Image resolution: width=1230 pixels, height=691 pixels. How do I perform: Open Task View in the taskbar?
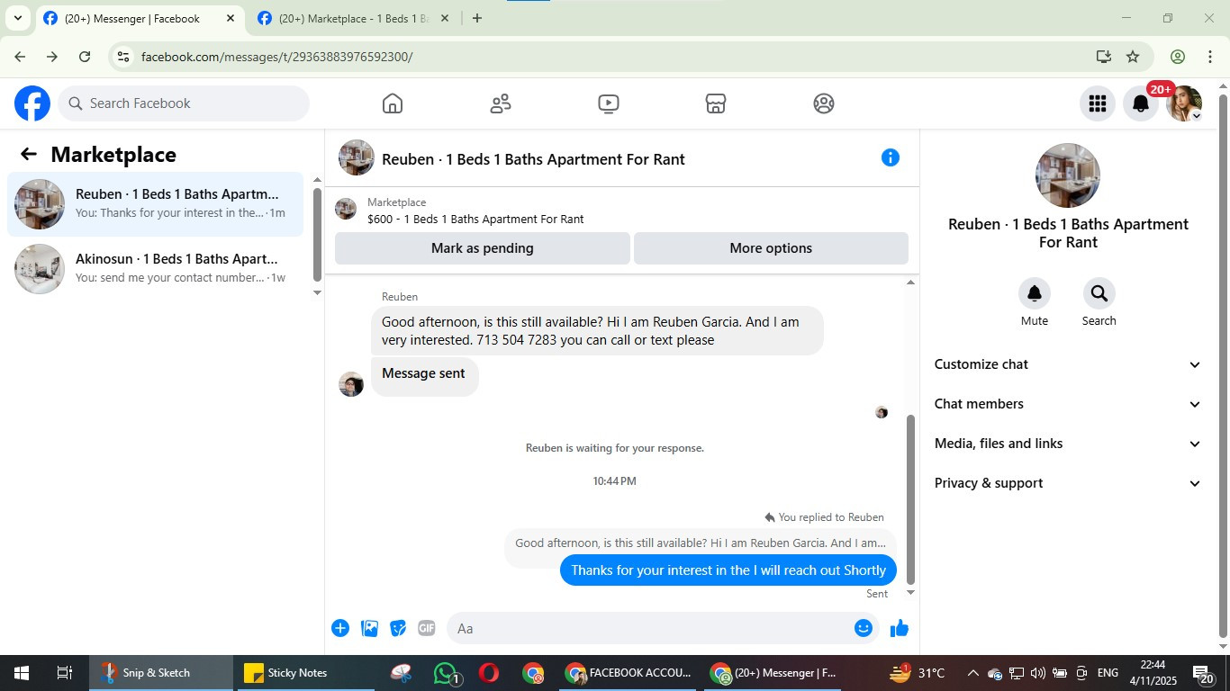click(x=65, y=673)
